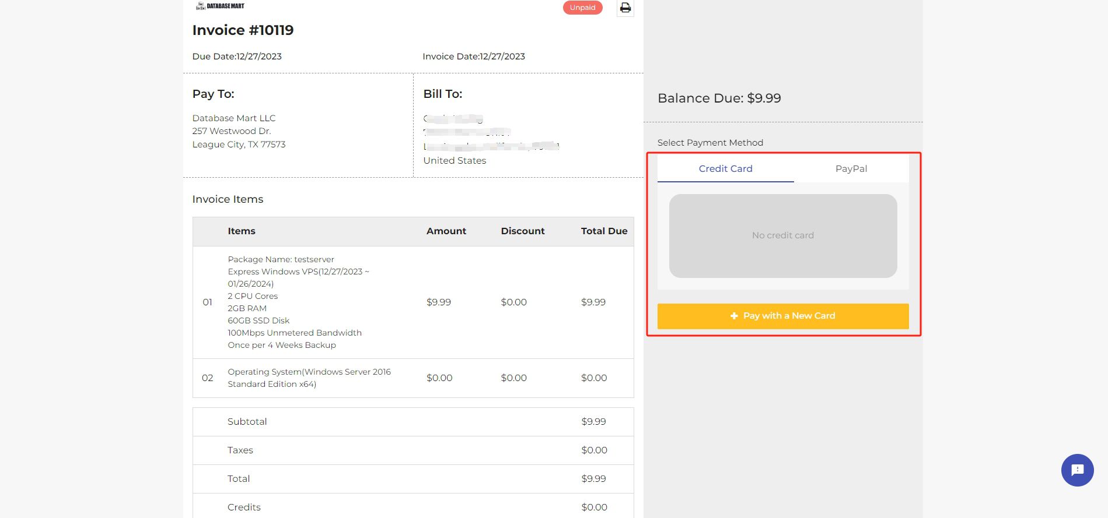
Task: Click the United States text
Action: (455, 161)
